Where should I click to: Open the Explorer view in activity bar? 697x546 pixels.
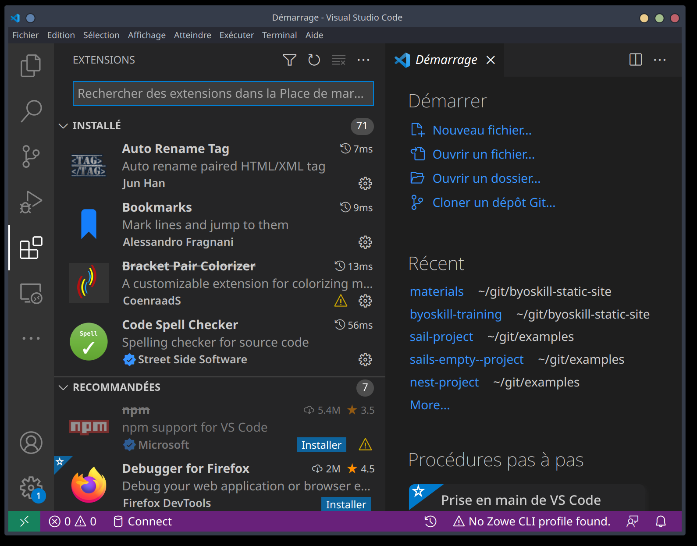31,66
